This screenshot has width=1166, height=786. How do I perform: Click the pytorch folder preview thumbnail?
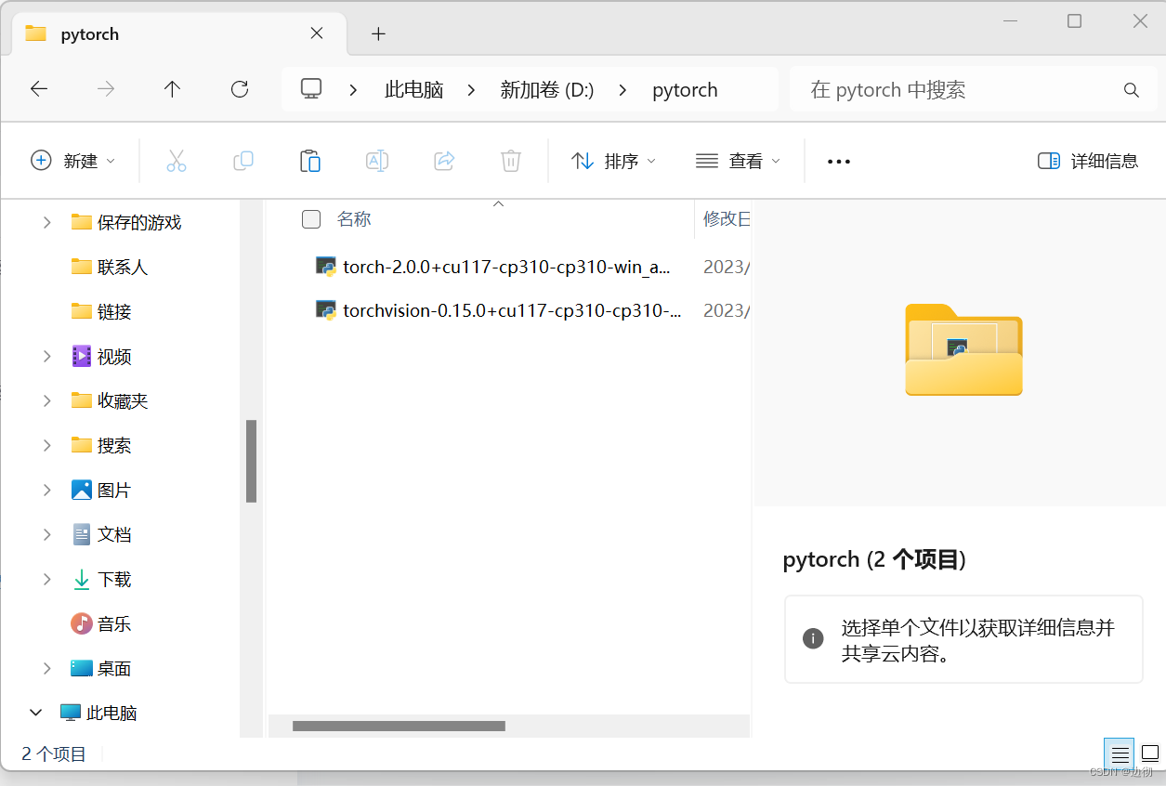(x=964, y=349)
